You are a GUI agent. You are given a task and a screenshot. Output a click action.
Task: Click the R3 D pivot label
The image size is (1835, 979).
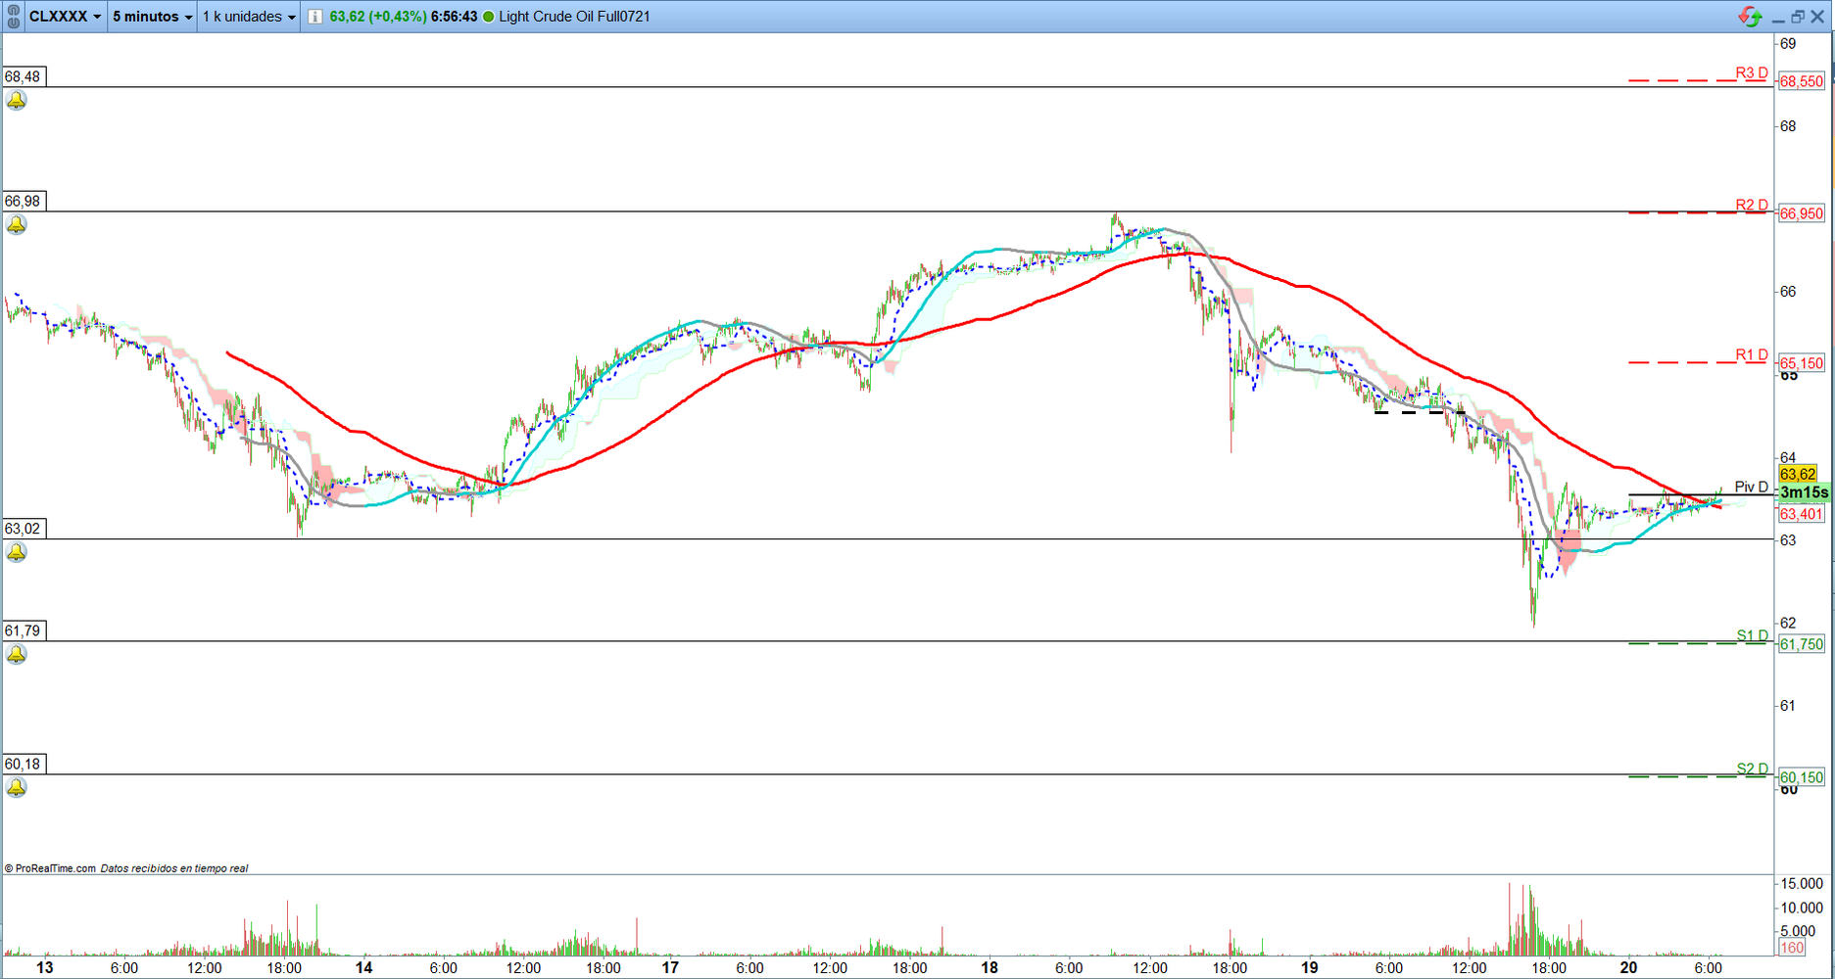point(1752,73)
